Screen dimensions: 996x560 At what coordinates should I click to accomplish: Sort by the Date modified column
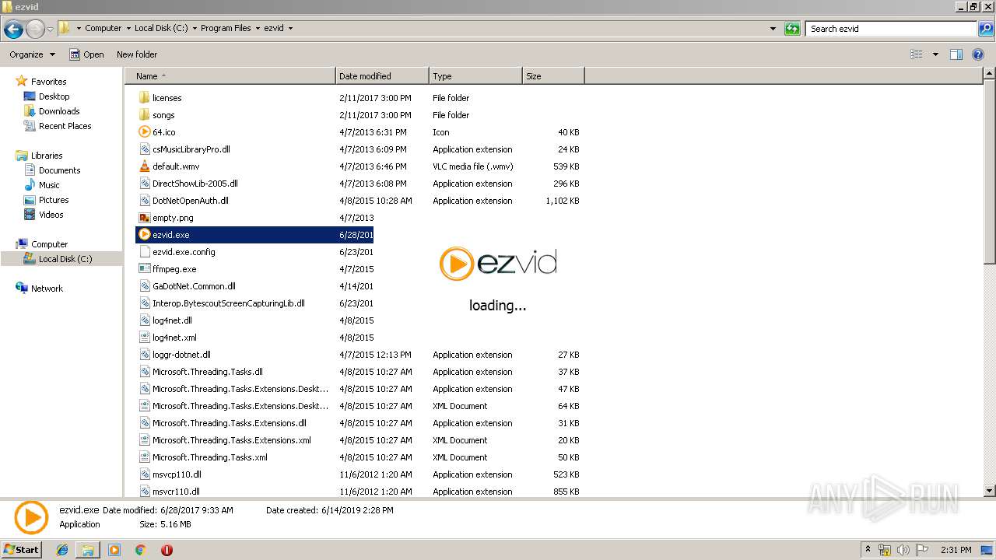tap(382, 76)
